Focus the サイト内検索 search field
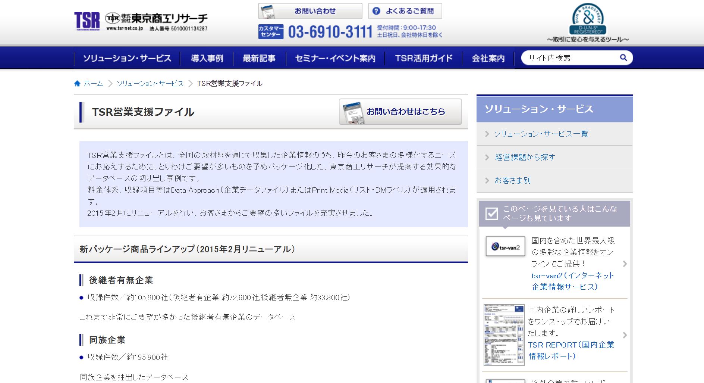The width and height of the screenshot is (704, 383). pyautogui.click(x=571, y=58)
